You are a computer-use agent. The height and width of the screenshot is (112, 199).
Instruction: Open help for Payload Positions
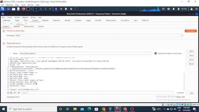[x=4, y=44]
